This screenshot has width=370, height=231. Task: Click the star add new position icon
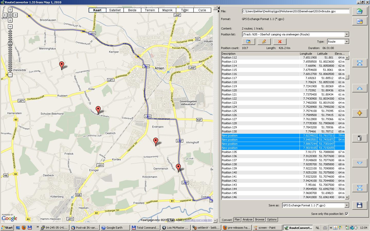coord(359,113)
